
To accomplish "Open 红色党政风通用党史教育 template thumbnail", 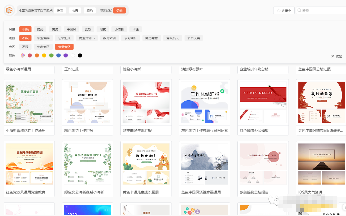I will 29,164.
